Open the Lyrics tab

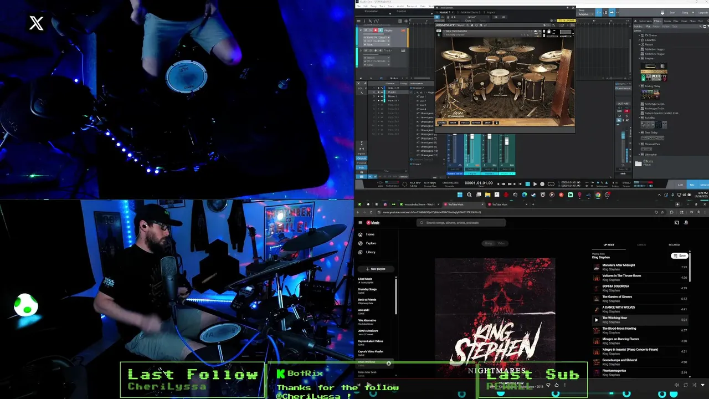coord(641,244)
